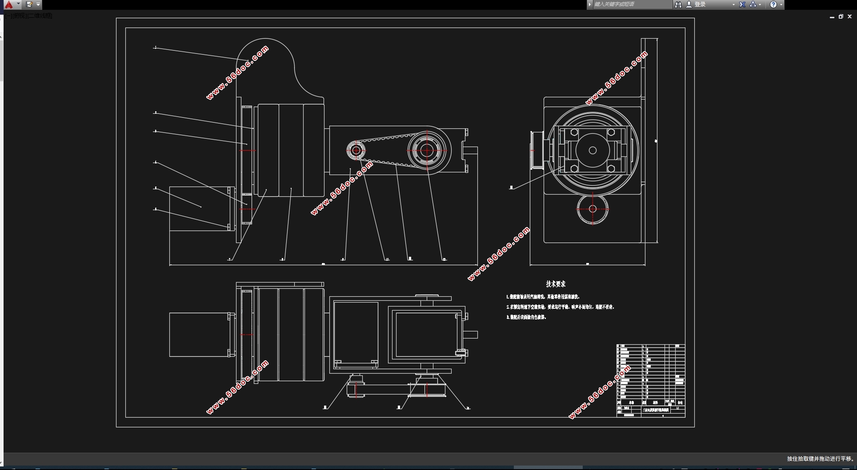Expand the arrow left of search box
This screenshot has height=470, width=857.
click(x=589, y=4)
